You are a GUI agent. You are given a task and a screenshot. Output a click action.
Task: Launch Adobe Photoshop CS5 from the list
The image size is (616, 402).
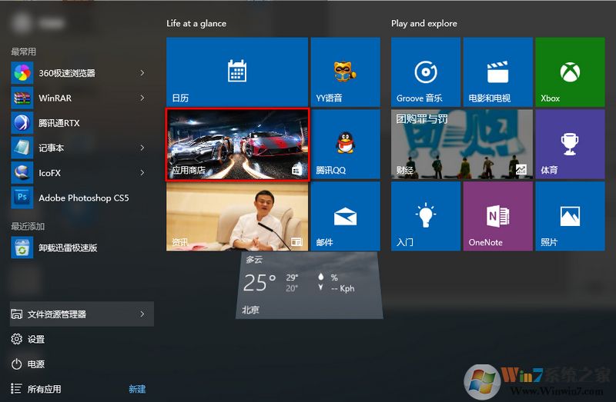[83, 198]
